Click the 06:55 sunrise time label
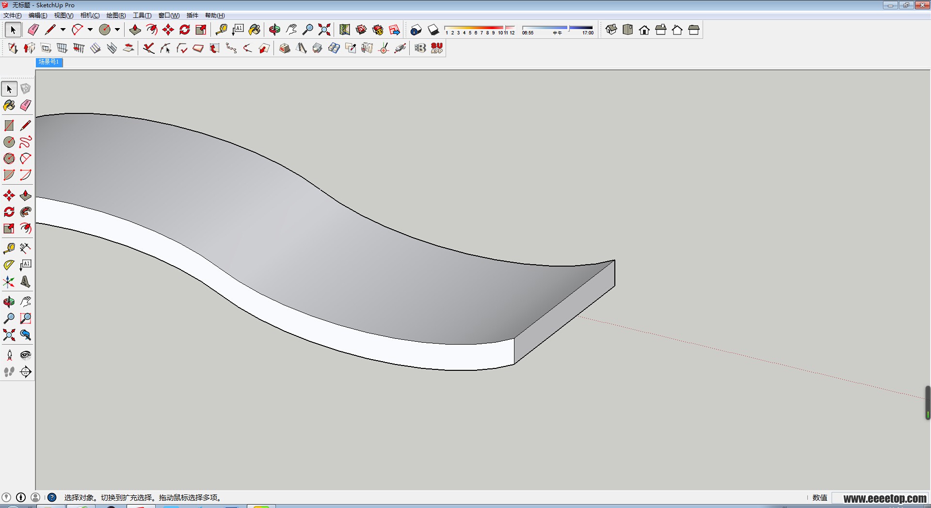The height and width of the screenshot is (508, 931). (x=528, y=33)
